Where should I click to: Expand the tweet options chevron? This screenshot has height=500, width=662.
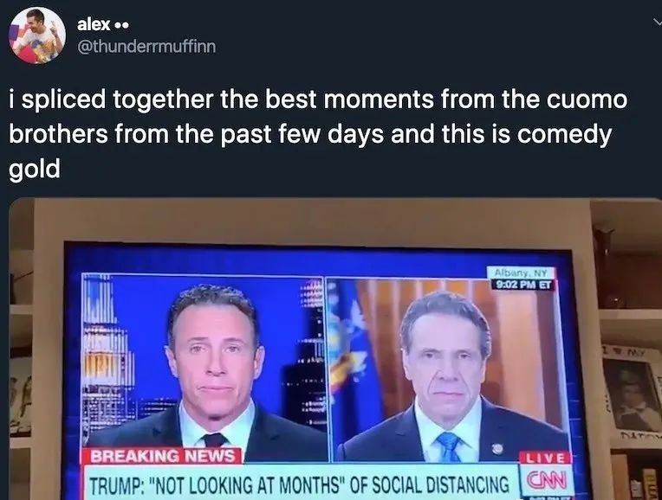[657, 21]
